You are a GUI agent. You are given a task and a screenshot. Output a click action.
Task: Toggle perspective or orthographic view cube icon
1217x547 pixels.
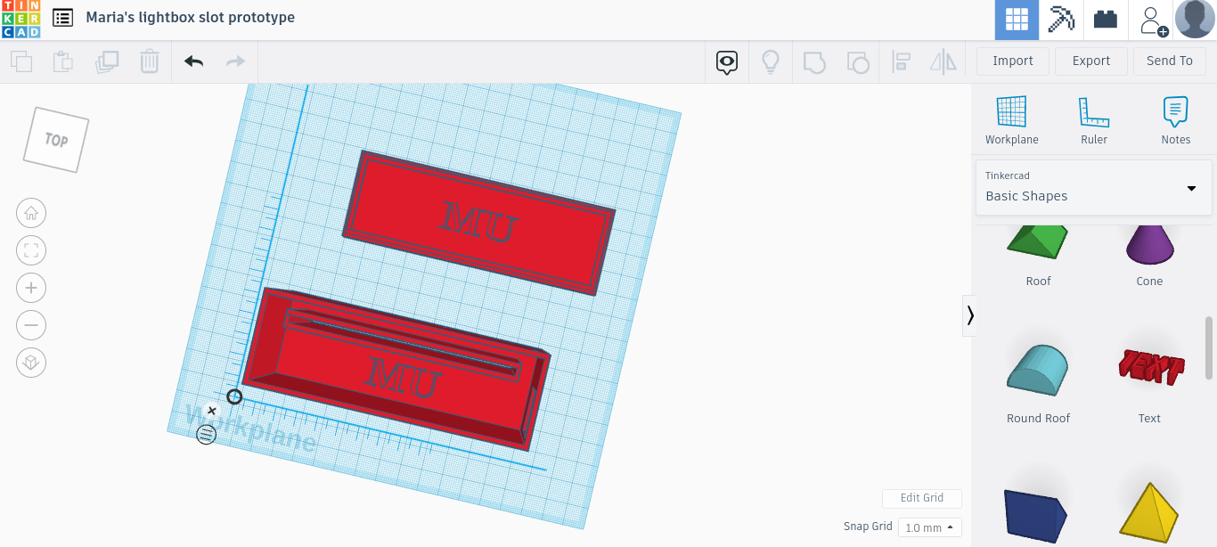(x=31, y=363)
